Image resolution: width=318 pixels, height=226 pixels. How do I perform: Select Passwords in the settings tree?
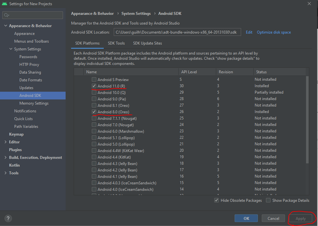[x=28, y=57]
